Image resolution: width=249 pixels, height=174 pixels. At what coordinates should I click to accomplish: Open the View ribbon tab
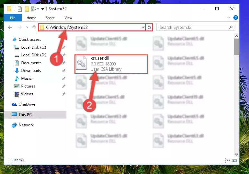(x=68, y=18)
